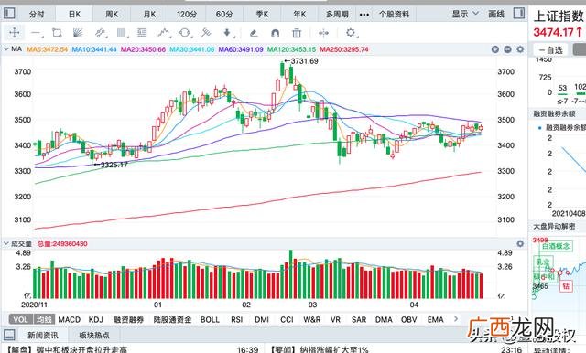
Task: Click the MA250:3295.74 value label
Action: [344, 49]
